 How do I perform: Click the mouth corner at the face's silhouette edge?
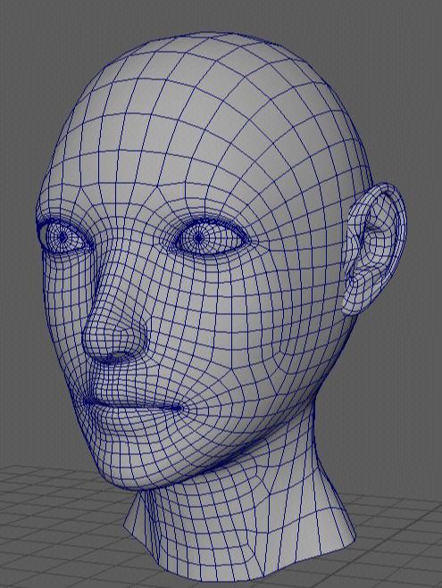(88, 402)
